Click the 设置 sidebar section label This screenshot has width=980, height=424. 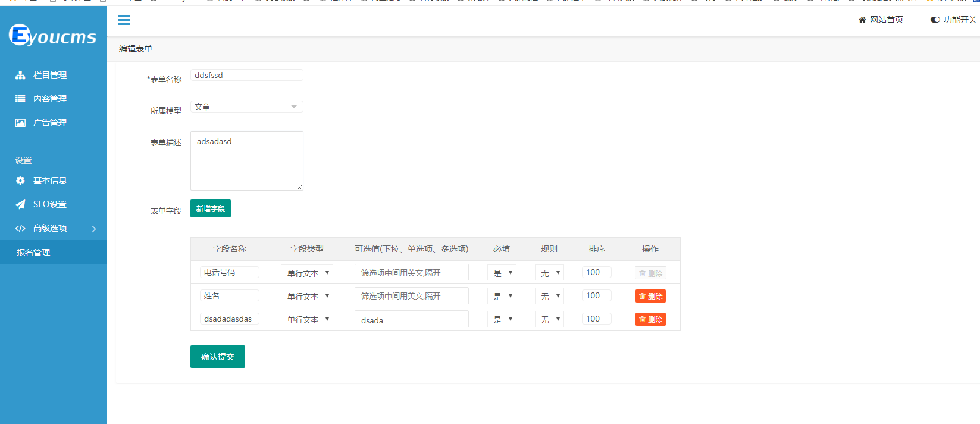23,160
